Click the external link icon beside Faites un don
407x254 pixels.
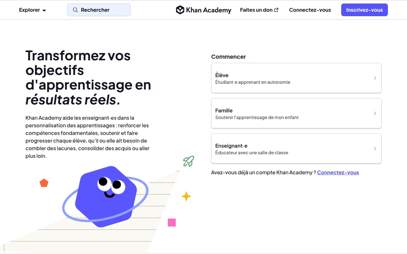[276, 10]
